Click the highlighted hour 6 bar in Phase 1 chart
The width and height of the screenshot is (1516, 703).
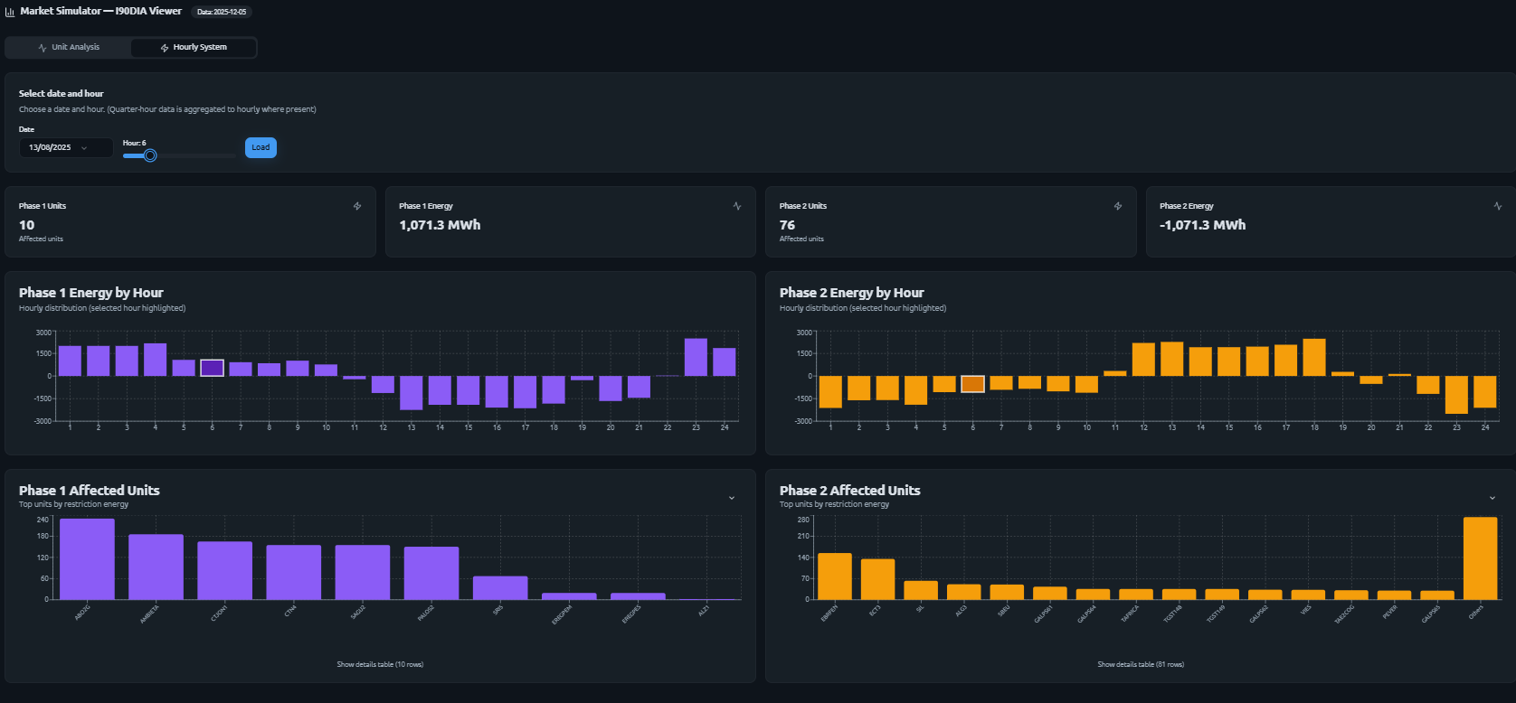click(x=212, y=368)
